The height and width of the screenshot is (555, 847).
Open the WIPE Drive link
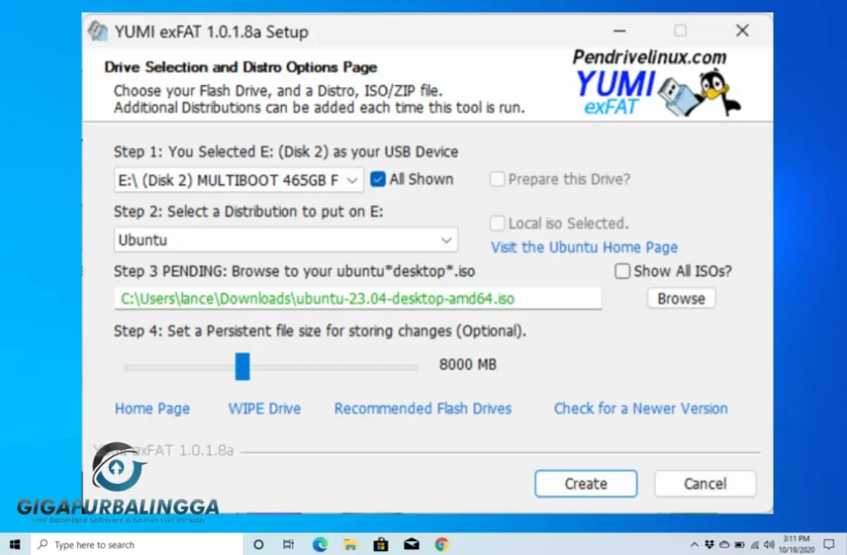pyautogui.click(x=264, y=408)
